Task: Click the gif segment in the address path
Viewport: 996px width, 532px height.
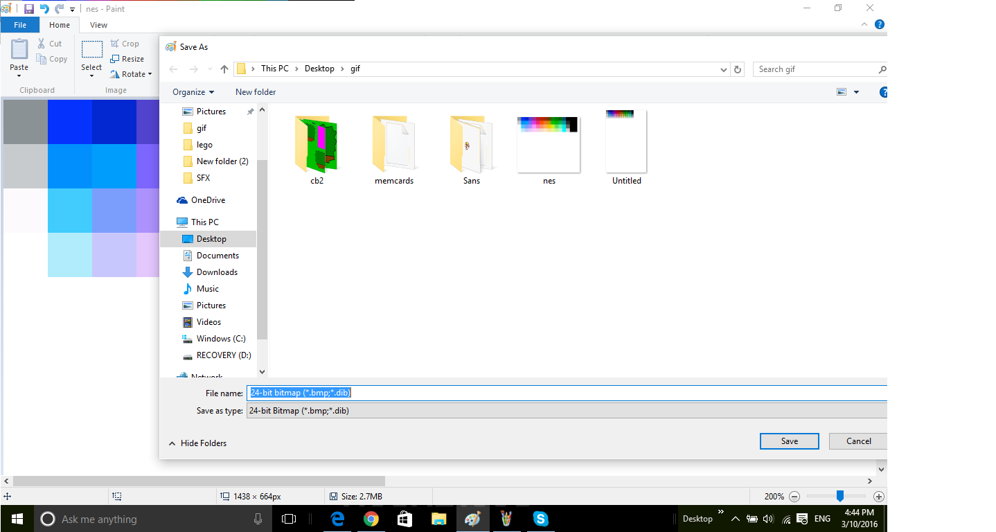Action: point(355,69)
